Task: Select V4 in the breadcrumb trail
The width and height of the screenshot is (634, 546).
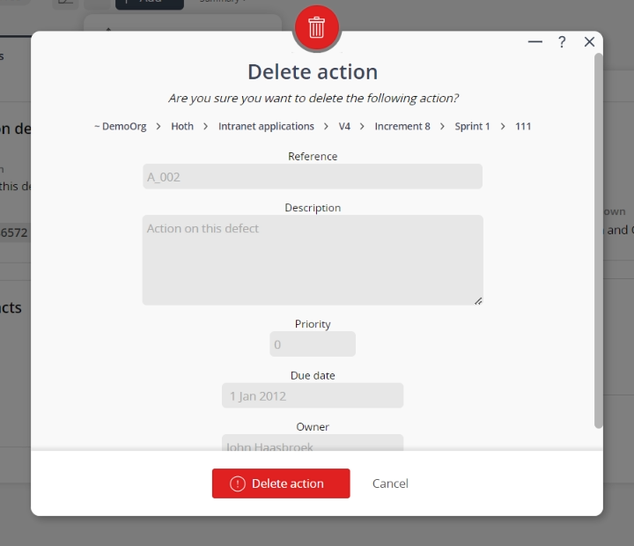Action: [344, 126]
